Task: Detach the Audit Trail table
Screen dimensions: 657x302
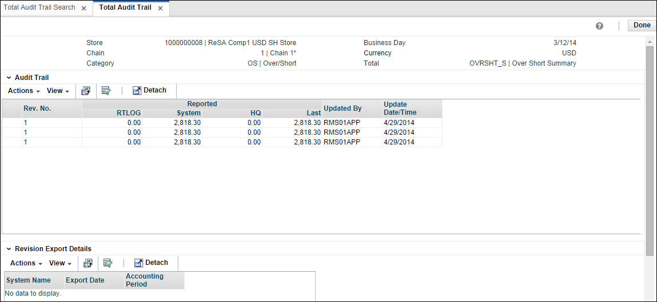Action: click(x=150, y=90)
